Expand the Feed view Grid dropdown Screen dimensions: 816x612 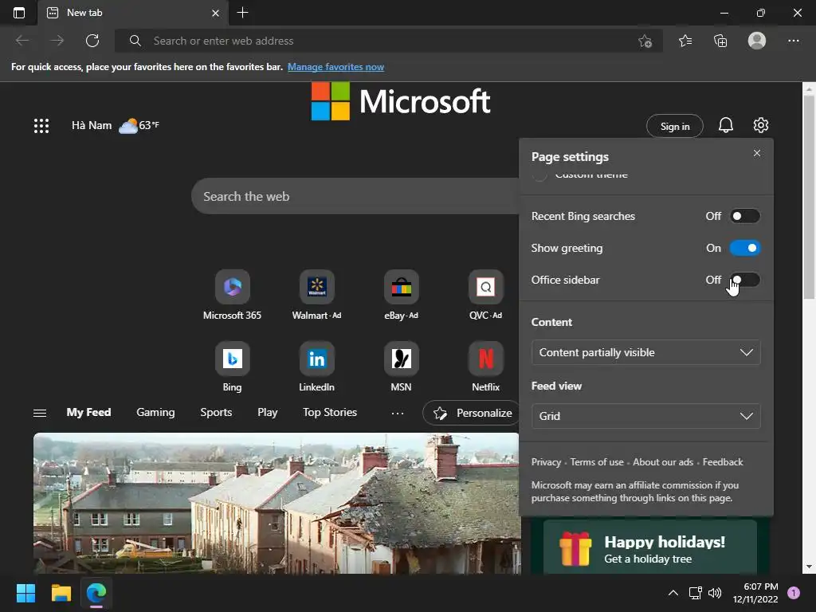[645, 416]
